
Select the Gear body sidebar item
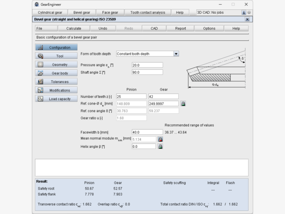[x=56, y=73]
